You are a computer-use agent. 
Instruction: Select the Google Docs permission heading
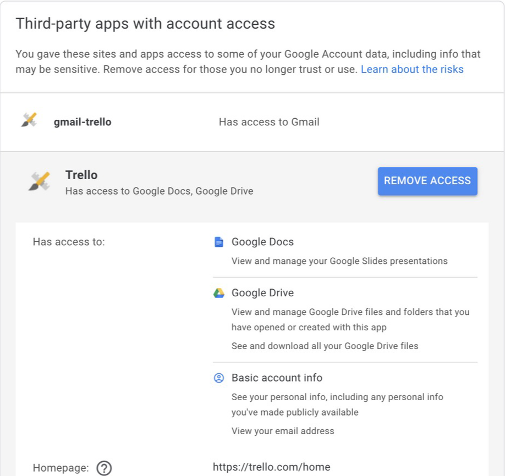click(262, 242)
